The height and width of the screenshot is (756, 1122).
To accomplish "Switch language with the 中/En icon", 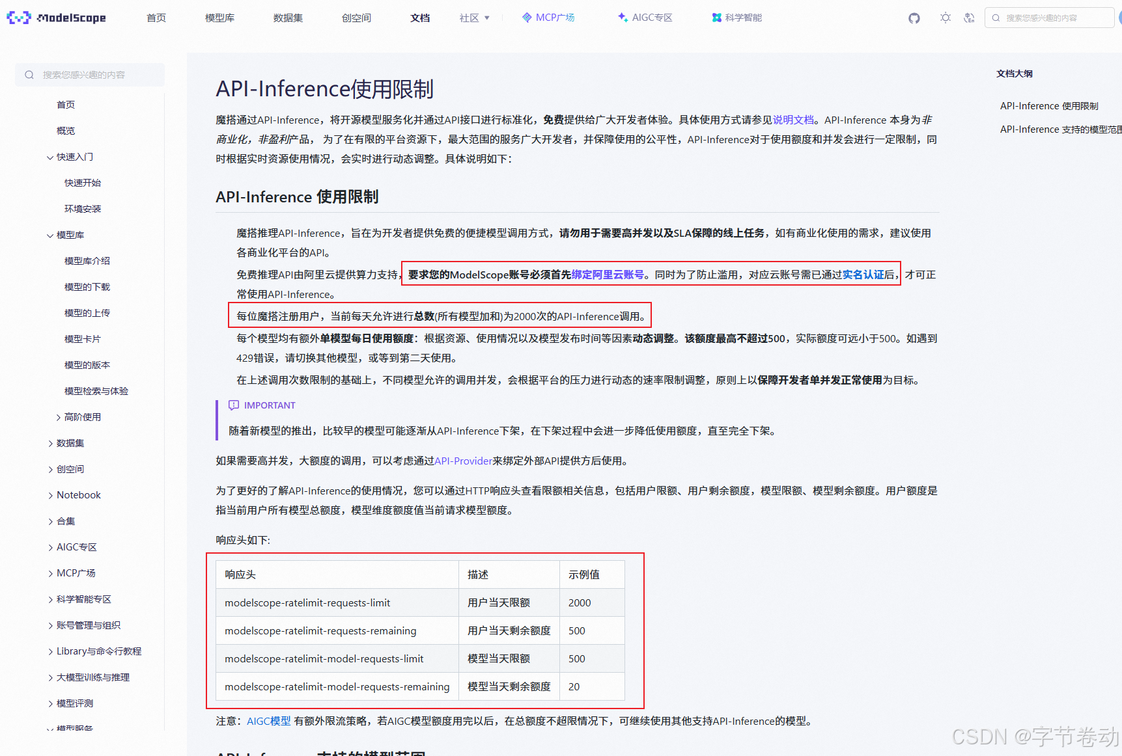I will click(x=970, y=18).
